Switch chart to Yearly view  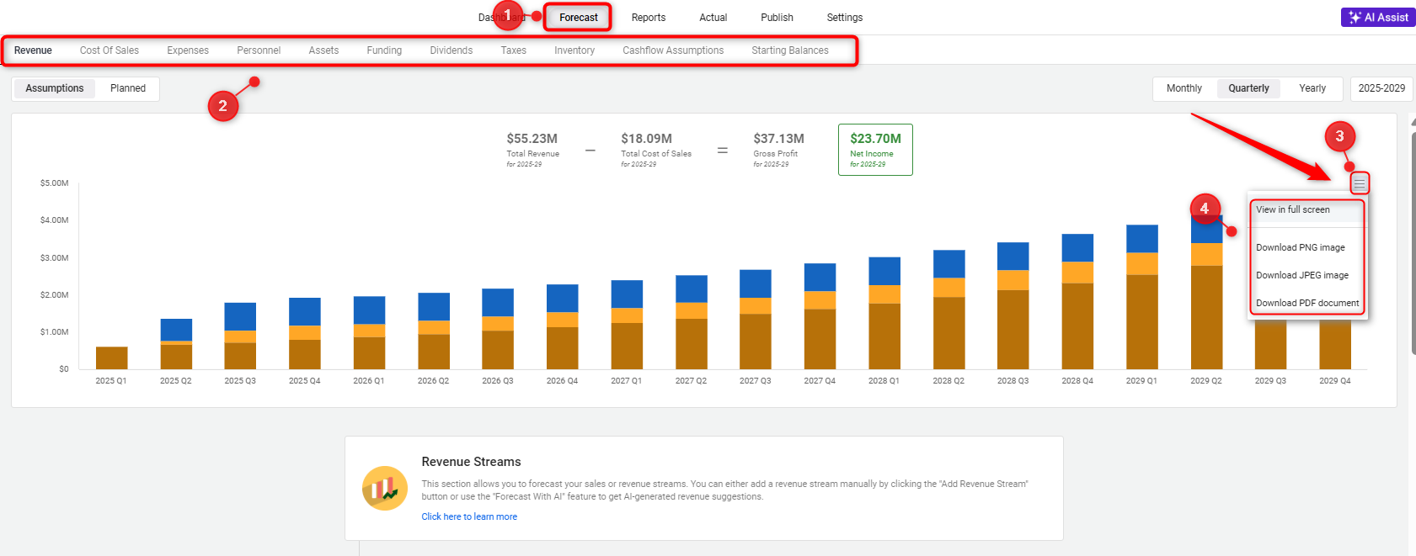pos(1312,88)
